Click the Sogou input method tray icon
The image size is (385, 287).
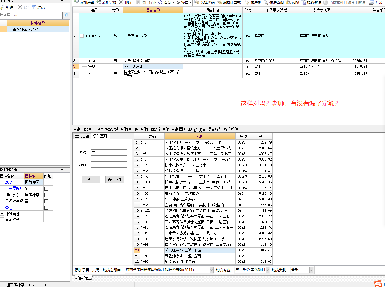[378, 284]
